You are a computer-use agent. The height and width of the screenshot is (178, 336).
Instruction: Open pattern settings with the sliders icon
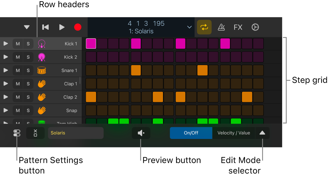point(16,133)
